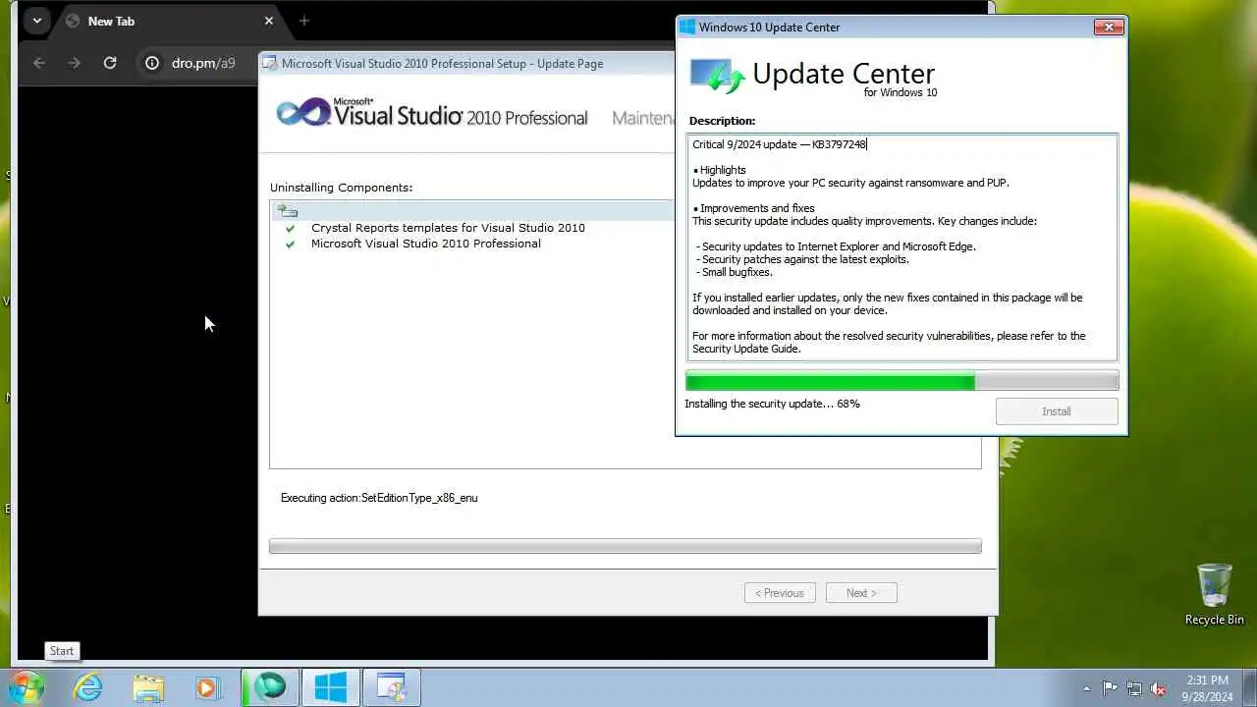Open the Recycle Bin desktop icon
This screenshot has width=1257, height=707.
point(1214,594)
